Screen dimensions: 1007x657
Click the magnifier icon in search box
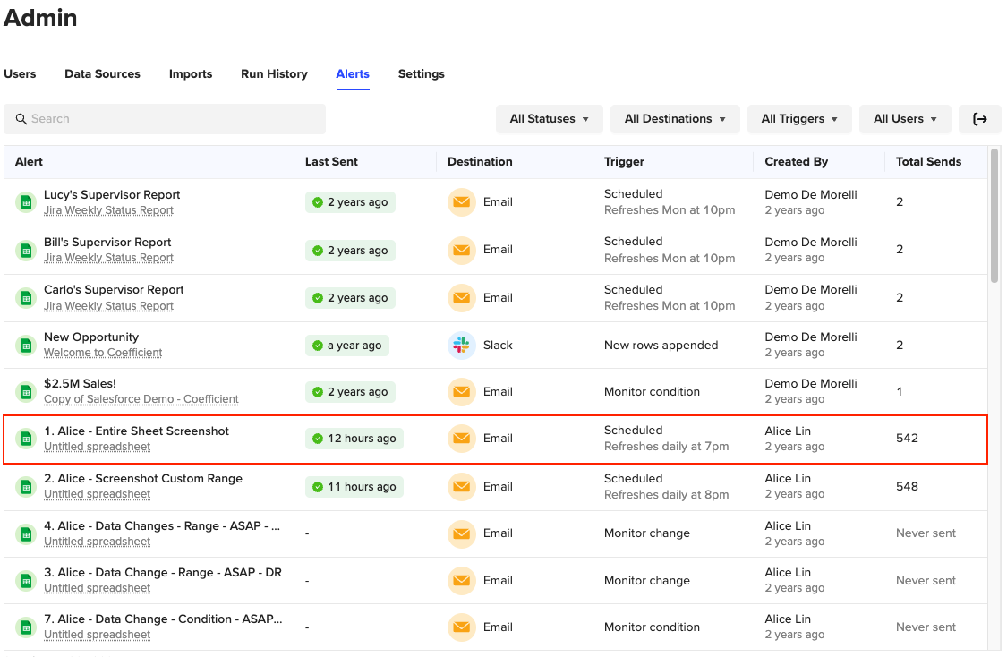pyautogui.click(x=21, y=119)
